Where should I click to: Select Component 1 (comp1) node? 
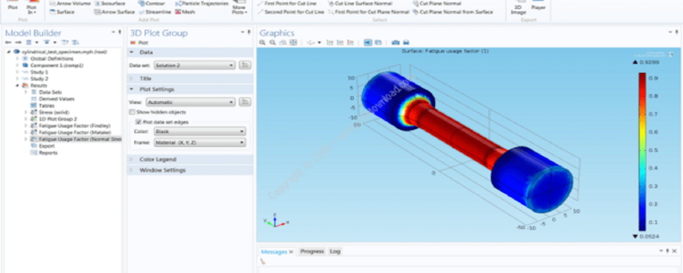[57, 65]
